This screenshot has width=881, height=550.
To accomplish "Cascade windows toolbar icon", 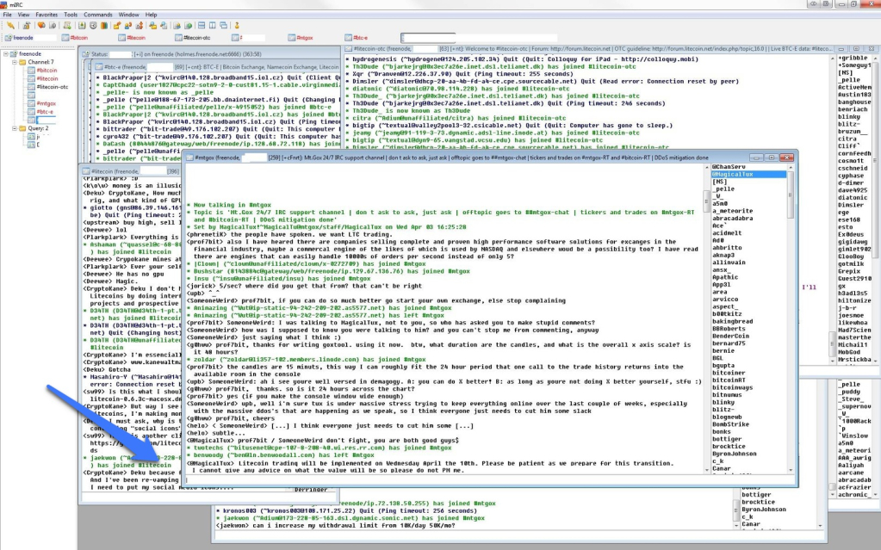I will (224, 25).
